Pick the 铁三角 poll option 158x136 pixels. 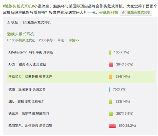click(81, 114)
